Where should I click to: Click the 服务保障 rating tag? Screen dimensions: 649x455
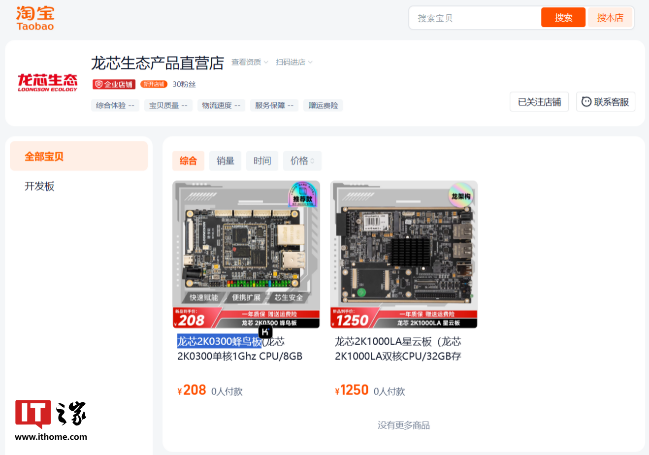pos(274,105)
